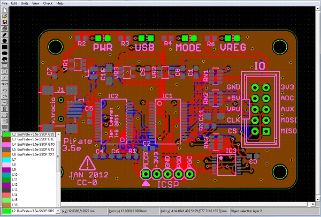This screenshot has width=321, height=217.
Task: Click the canvas vertical scrollbar up arrow
Action: [318, 8]
